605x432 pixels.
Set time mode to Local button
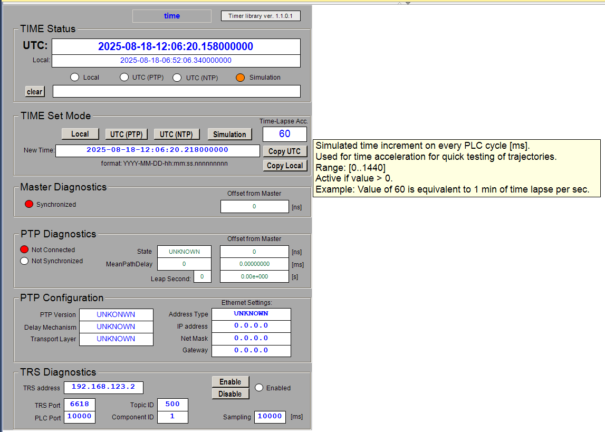tap(80, 134)
